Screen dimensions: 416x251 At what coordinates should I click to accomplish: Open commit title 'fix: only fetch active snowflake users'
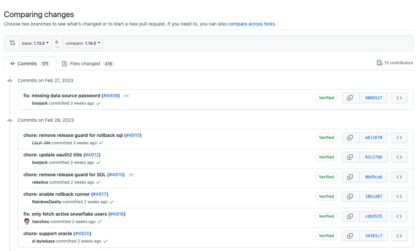coord(65,214)
